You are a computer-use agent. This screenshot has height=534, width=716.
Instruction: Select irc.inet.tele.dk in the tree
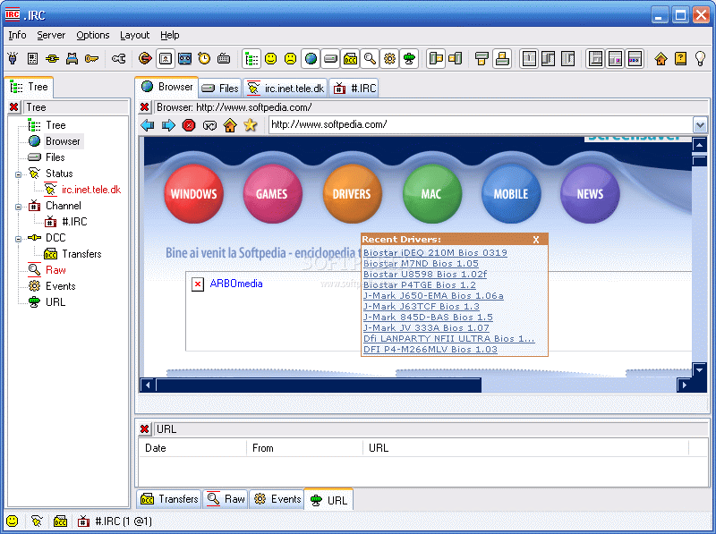[91, 190]
